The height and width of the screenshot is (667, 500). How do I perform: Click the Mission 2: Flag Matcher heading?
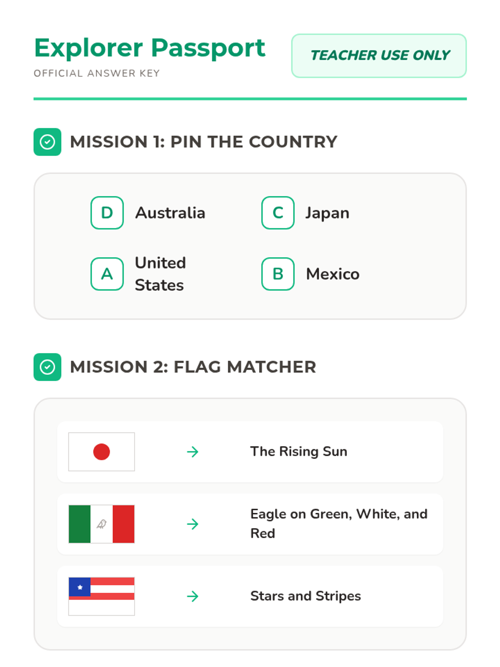coord(193,367)
